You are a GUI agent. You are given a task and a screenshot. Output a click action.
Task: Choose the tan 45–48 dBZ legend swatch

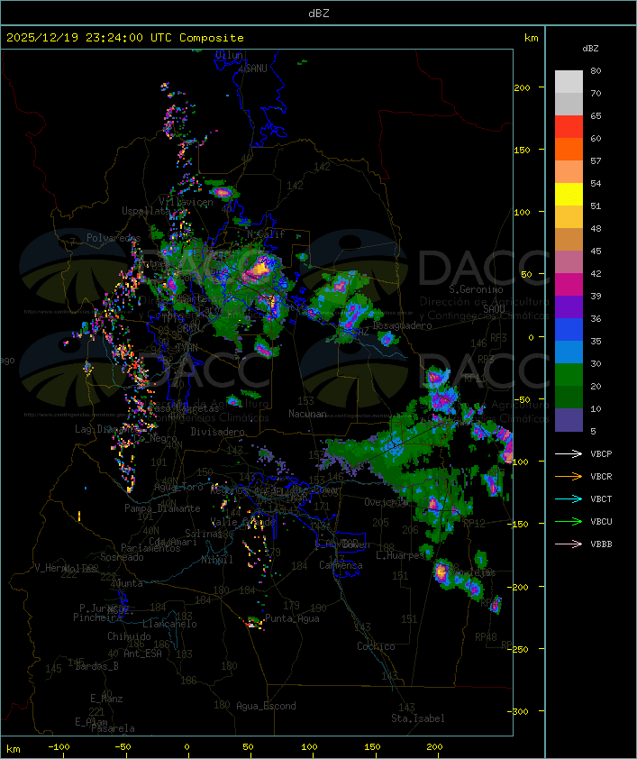(x=569, y=240)
